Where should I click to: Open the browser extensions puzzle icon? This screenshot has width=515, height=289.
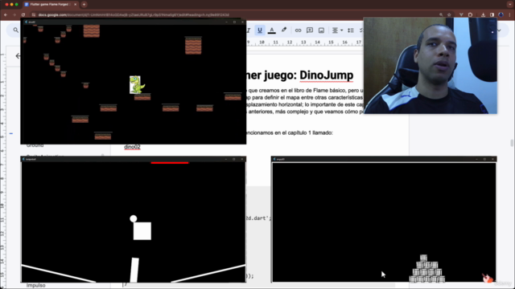click(x=470, y=14)
